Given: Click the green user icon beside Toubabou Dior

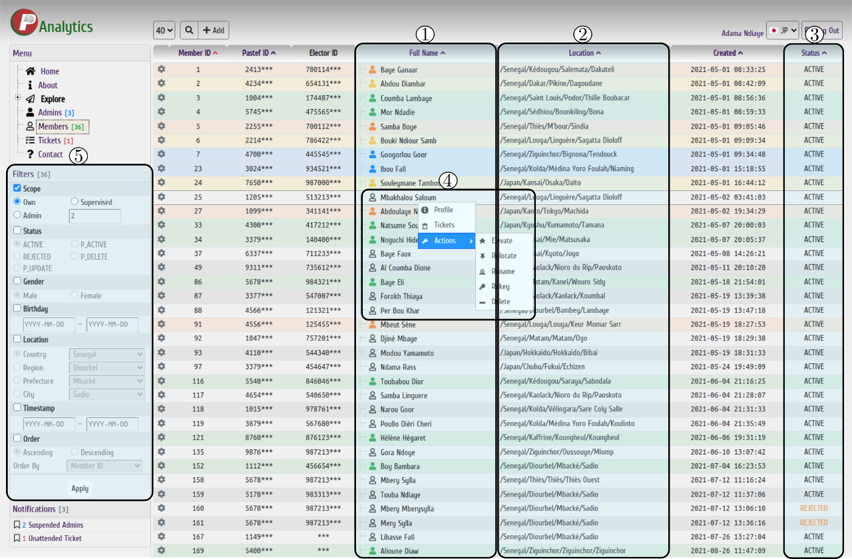Looking at the screenshot, I should click(x=373, y=381).
